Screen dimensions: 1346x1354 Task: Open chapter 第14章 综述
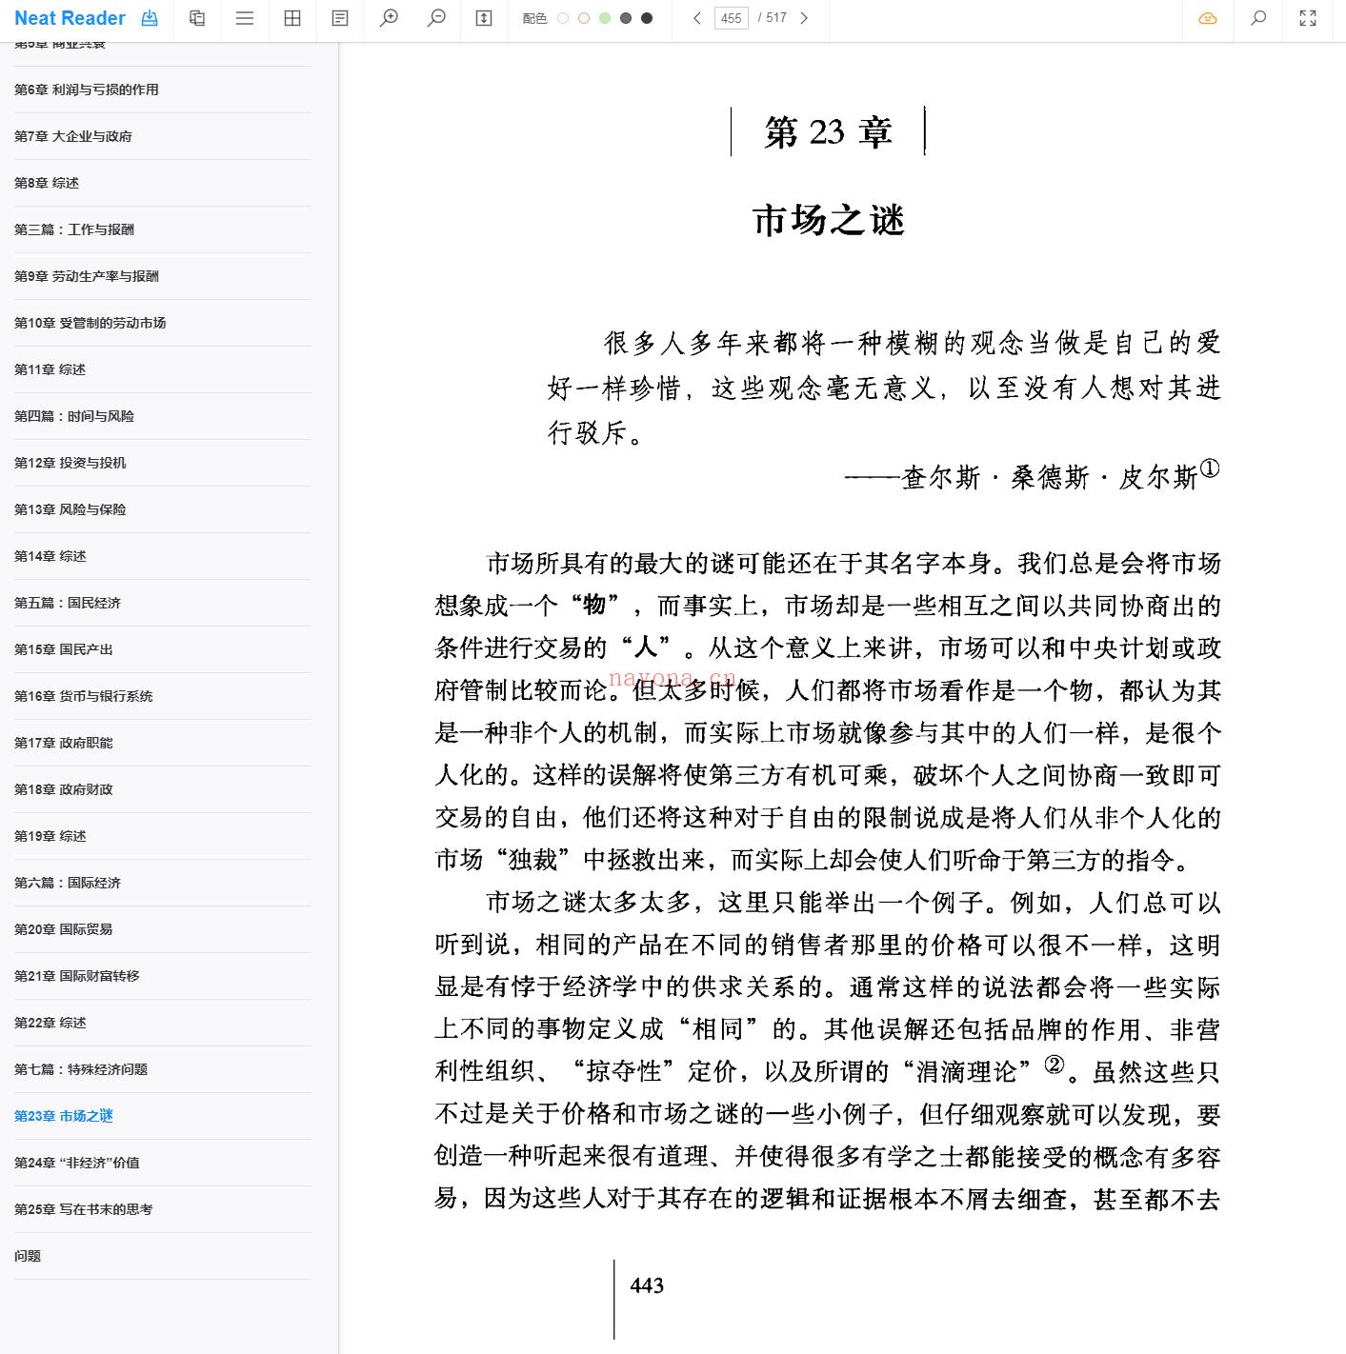(x=50, y=556)
